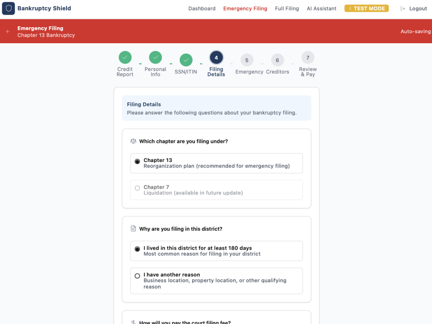Click the Bankruptcy Shield logo icon
This screenshot has width=432, height=324.
[x=8, y=9]
